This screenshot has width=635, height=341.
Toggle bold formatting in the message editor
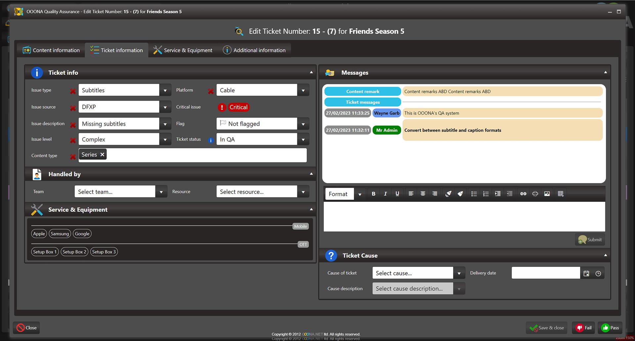pos(373,193)
